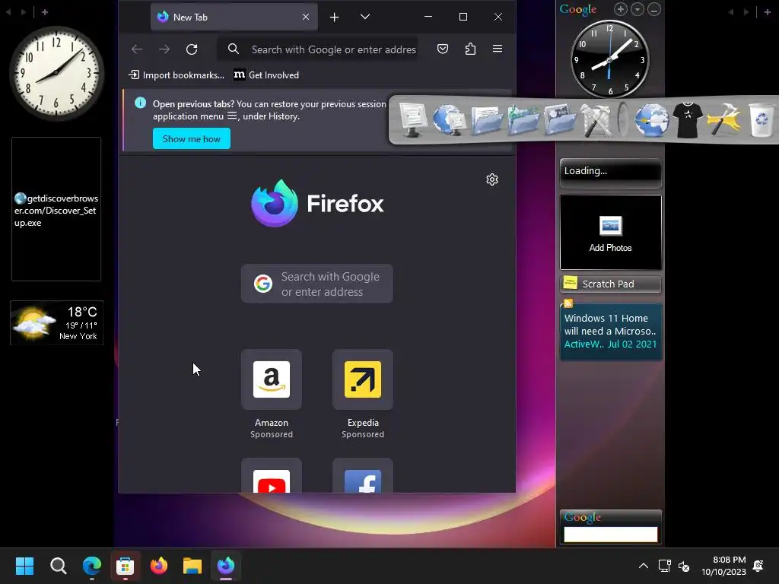Open the Get Involved bookmark
This screenshot has height=584, width=779.
[267, 75]
